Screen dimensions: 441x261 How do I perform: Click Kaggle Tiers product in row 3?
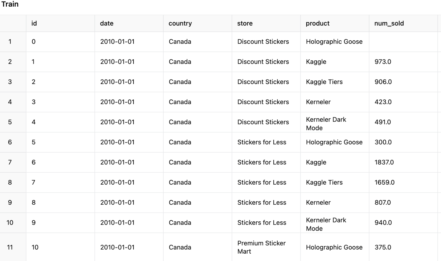pyautogui.click(x=324, y=82)
